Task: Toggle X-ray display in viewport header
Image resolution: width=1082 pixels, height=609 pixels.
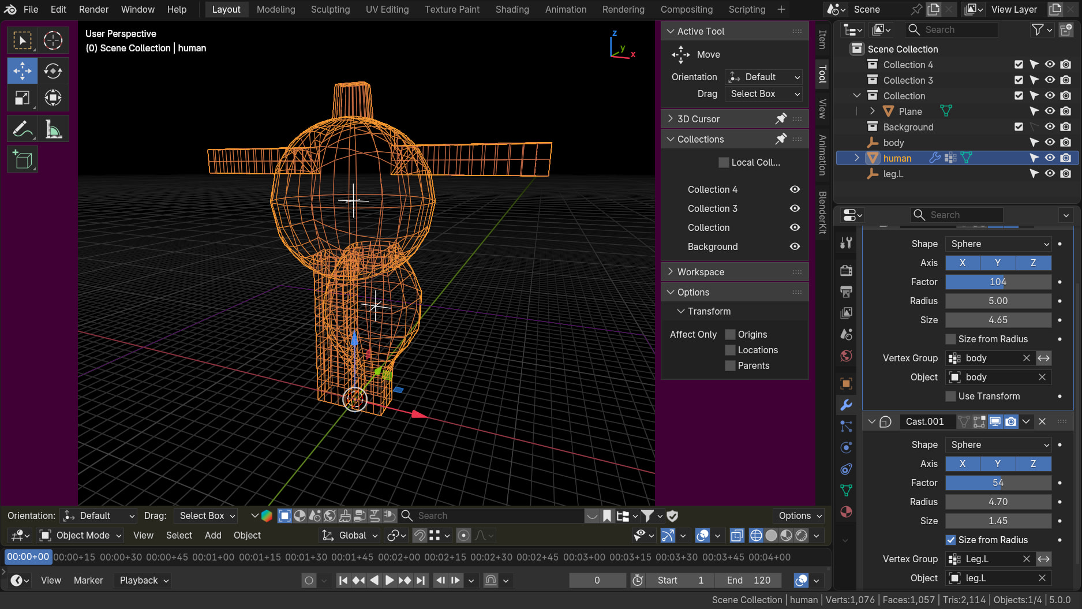Action: pyautogui.click(x=737, y=536)
